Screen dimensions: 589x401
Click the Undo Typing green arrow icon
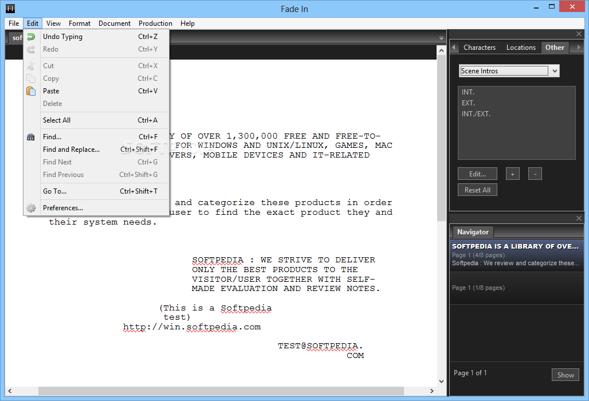[31, 37]
